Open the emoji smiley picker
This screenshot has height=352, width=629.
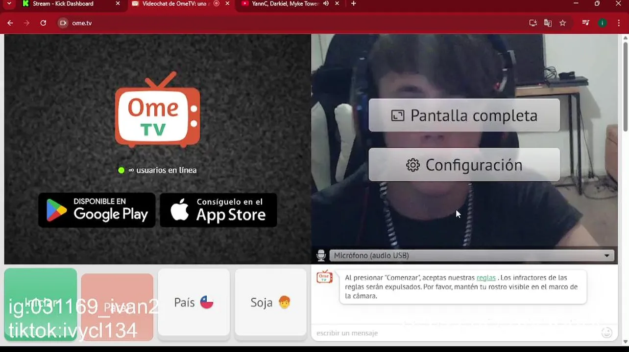(607, 333)
